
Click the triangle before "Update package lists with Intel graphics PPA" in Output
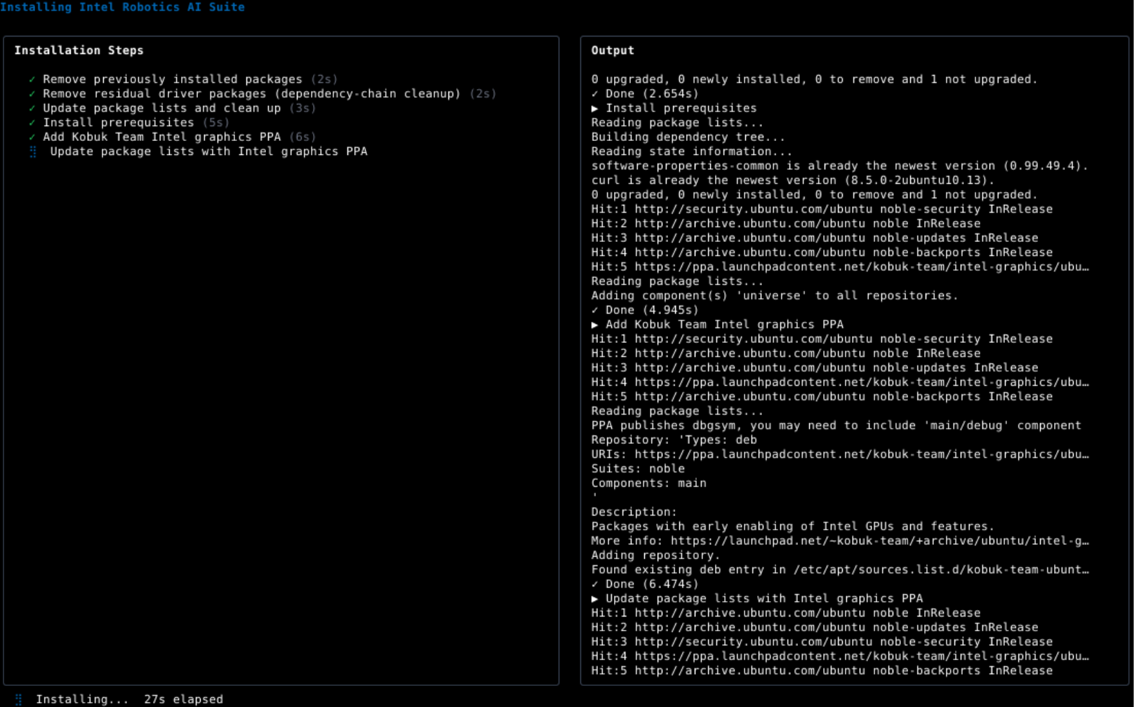click(595, 599)
